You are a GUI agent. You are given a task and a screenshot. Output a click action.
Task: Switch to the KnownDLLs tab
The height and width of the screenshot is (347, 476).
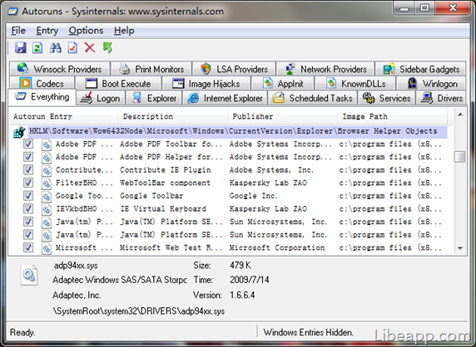click(x=355, y=83)
